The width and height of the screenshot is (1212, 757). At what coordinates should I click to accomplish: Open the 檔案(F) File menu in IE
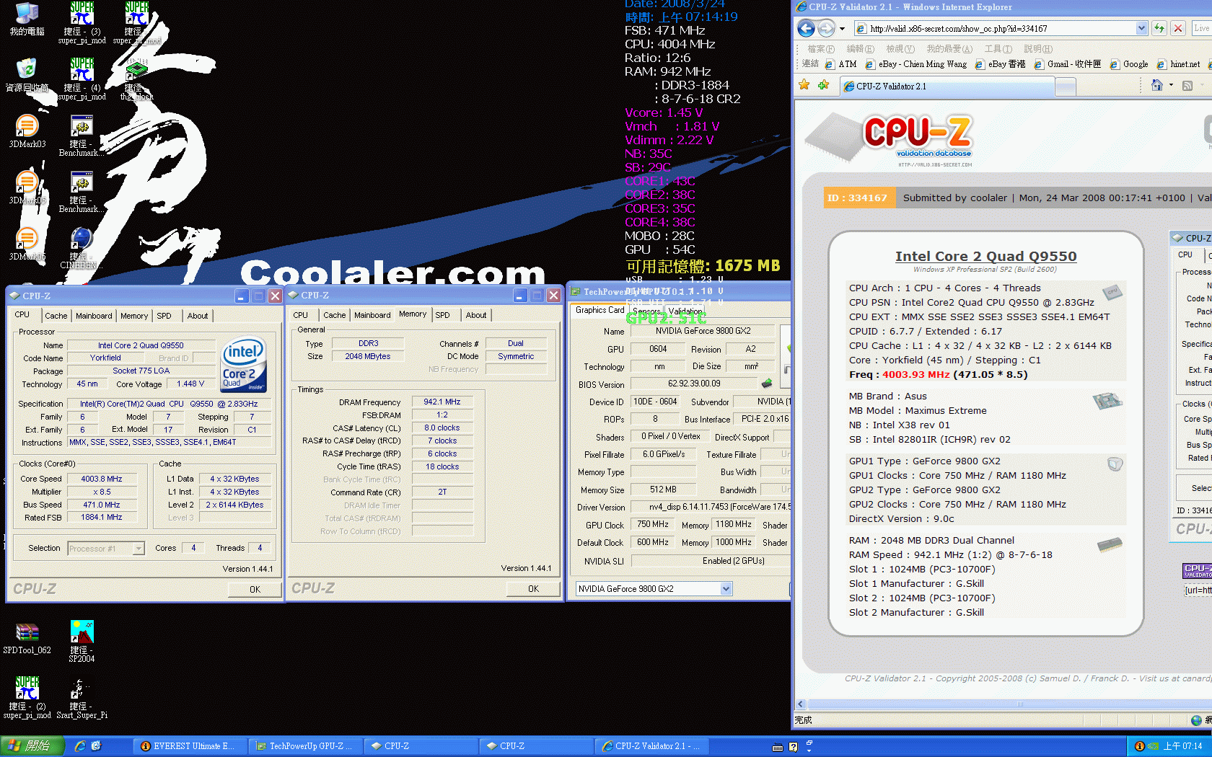coord(820,49)
